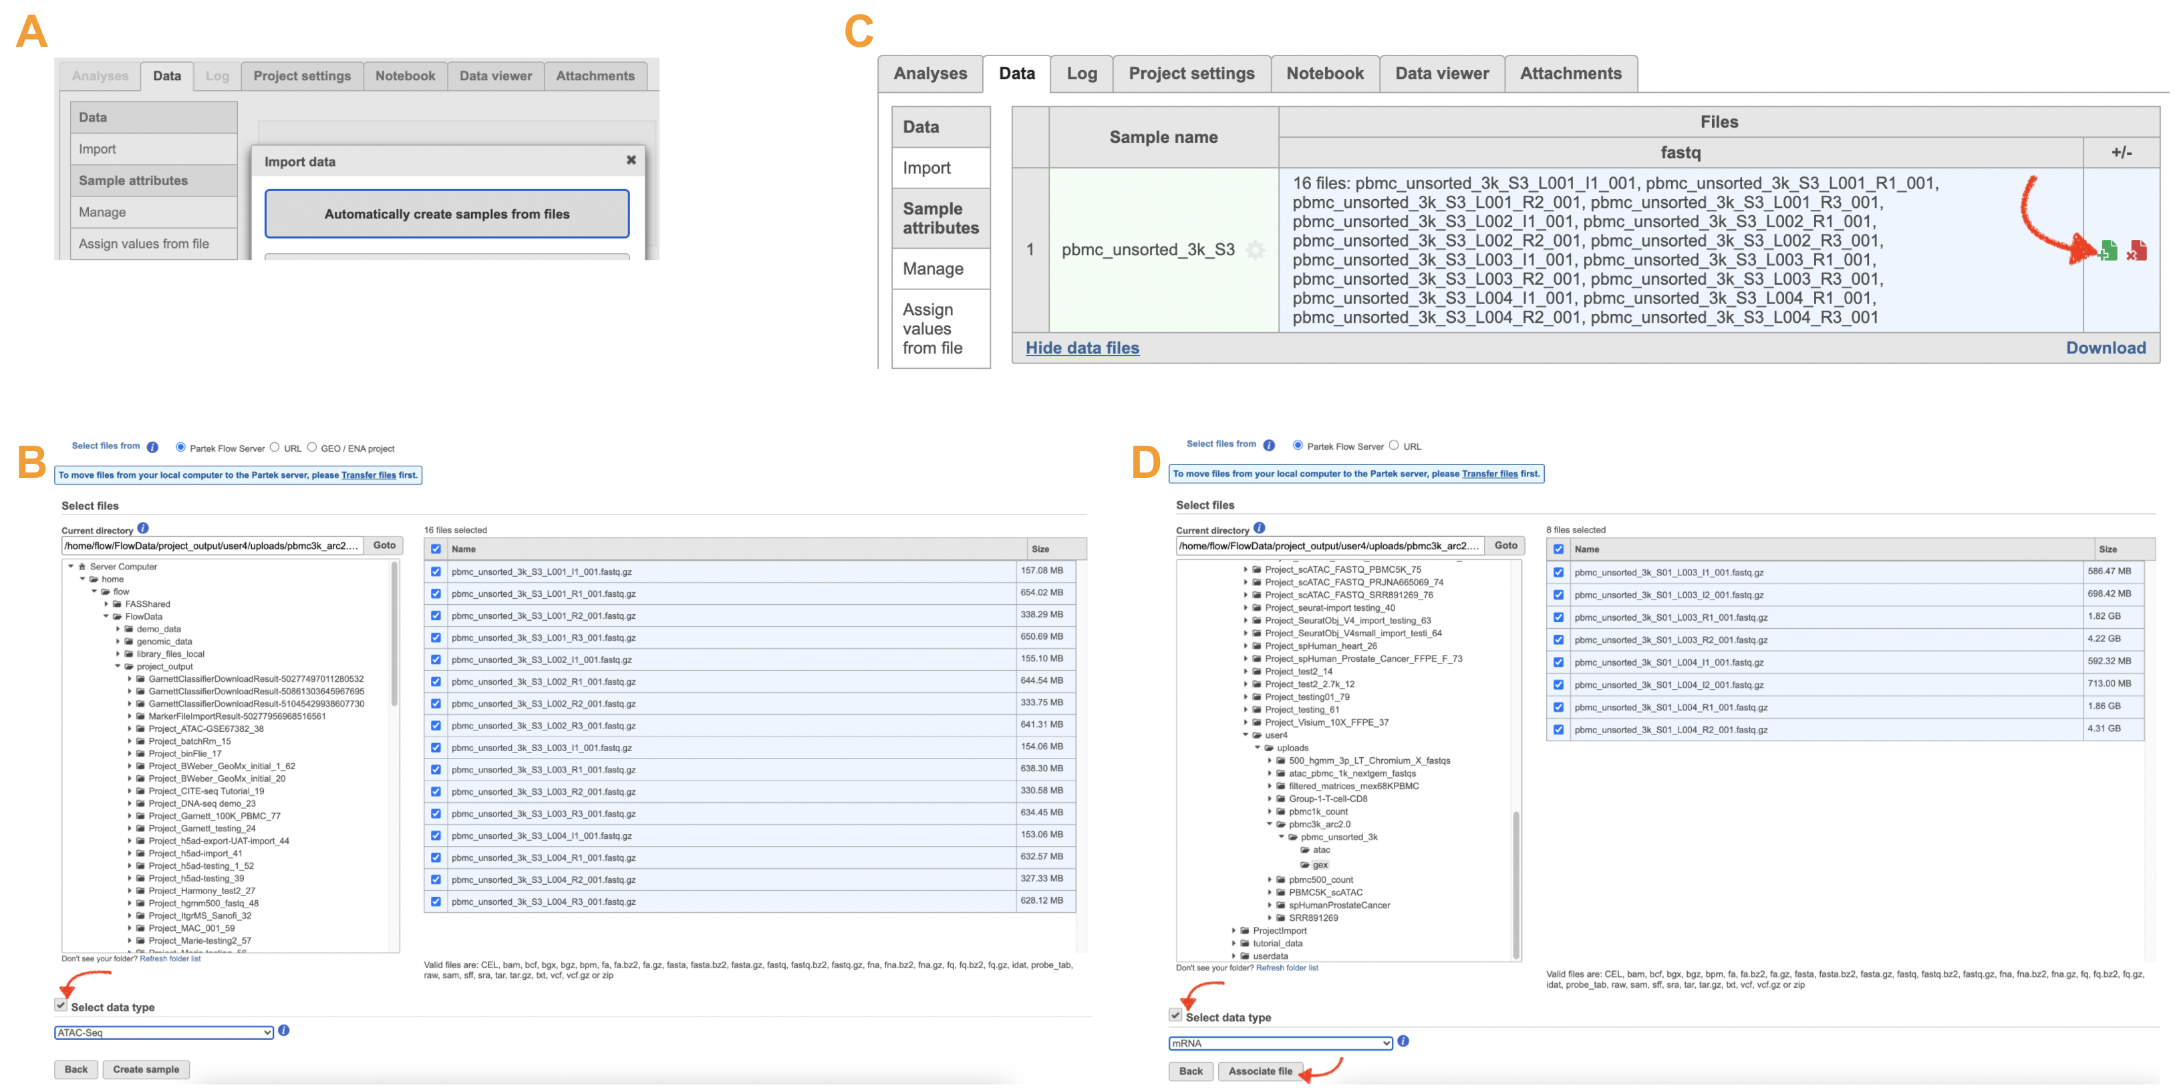Click the gear icon next to pbmc_unsorted_3k_S3
2181x1088 pixels.
1256,251
